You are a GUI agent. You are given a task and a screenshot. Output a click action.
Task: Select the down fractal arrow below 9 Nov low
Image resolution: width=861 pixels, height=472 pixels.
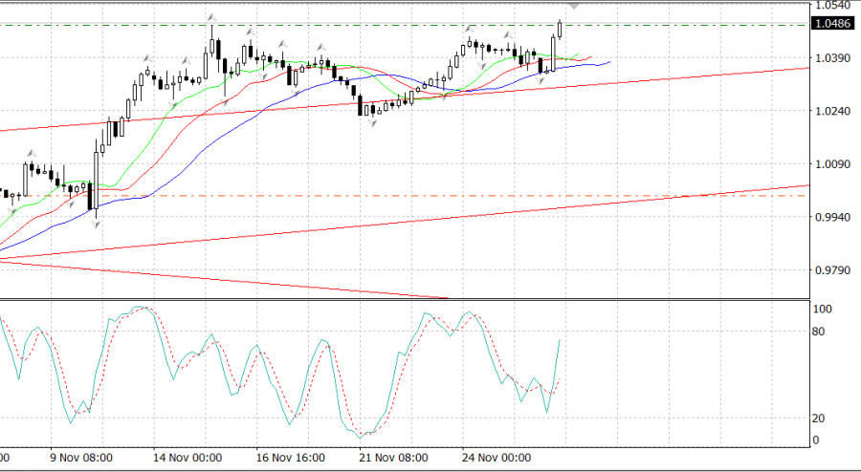[95, 225]
